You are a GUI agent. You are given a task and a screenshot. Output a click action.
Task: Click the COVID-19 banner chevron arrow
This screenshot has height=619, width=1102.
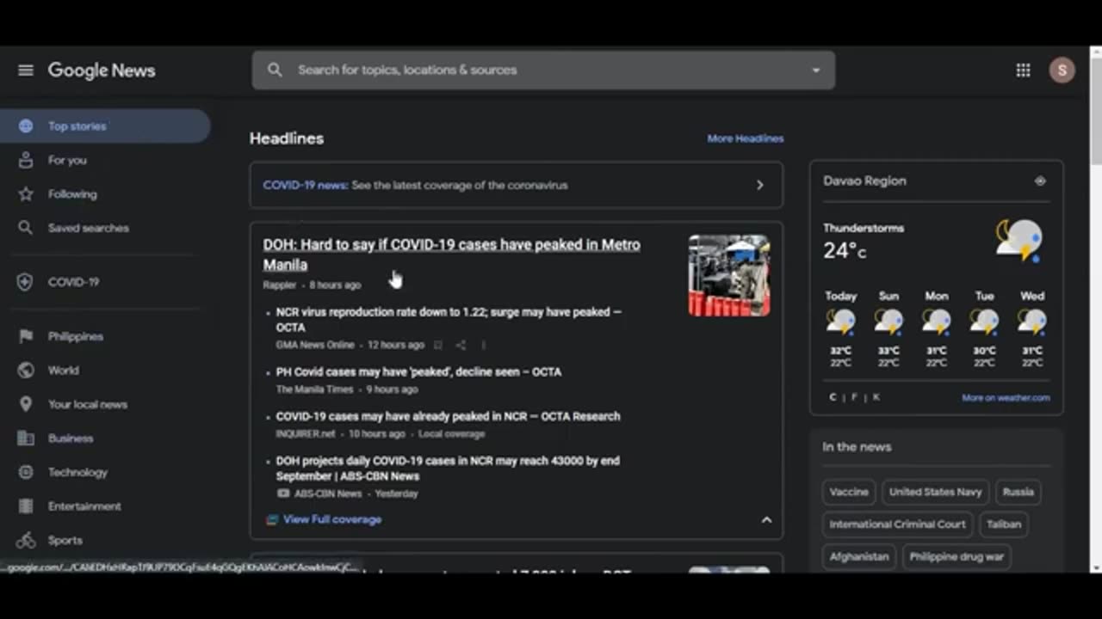point(759,185)
